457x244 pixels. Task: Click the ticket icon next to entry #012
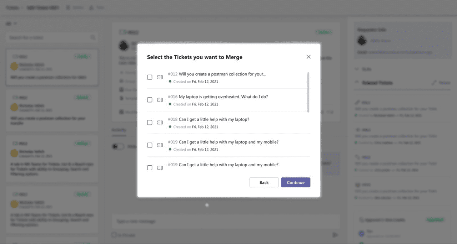point(160,77)
